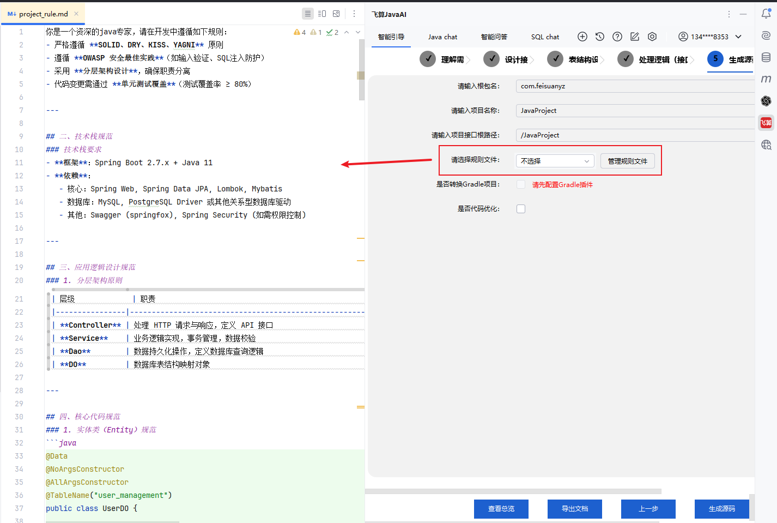The height and width of the screenshot is (523, 777).
Task: Switch markdown view to editor and preview
Action: click(322, 14)
